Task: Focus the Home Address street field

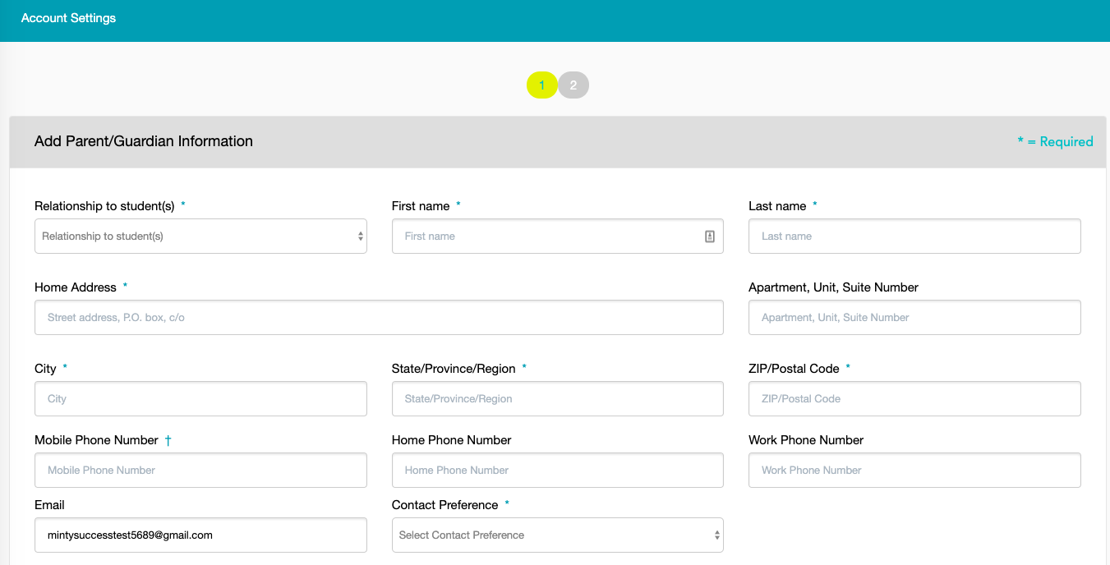Action: tap(379, 317)
